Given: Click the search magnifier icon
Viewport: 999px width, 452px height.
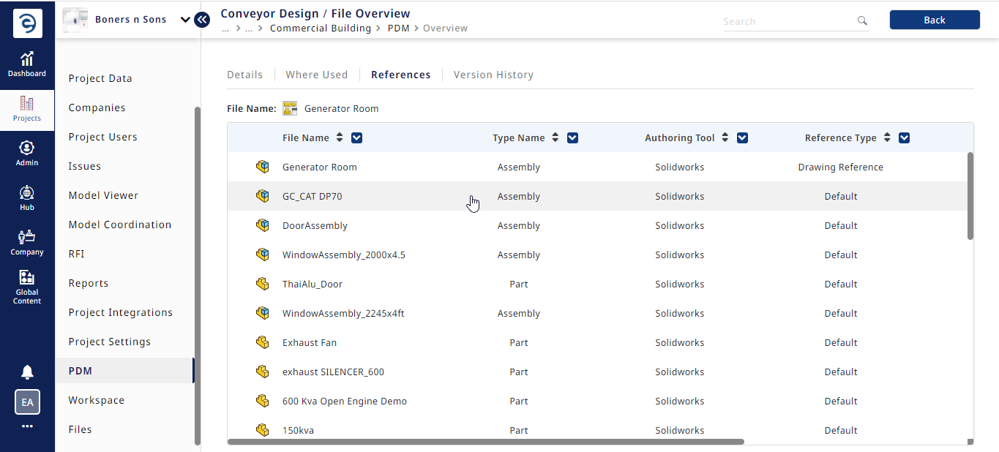Looking at the screenshot, I should pos(862,20).
